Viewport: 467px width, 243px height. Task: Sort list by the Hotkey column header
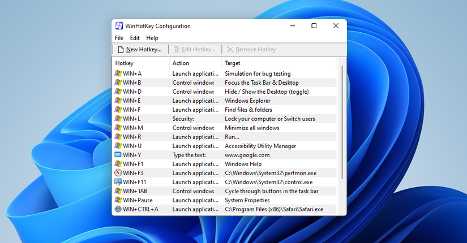click(x=141, y=63)
